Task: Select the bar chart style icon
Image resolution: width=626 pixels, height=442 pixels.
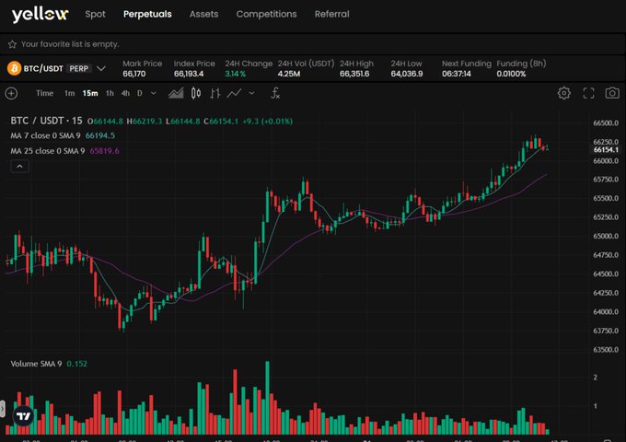Action: coord(215,93)
